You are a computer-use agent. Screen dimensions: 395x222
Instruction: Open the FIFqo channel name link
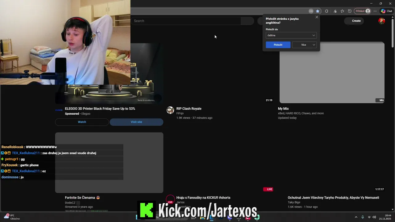coord(180,113)
